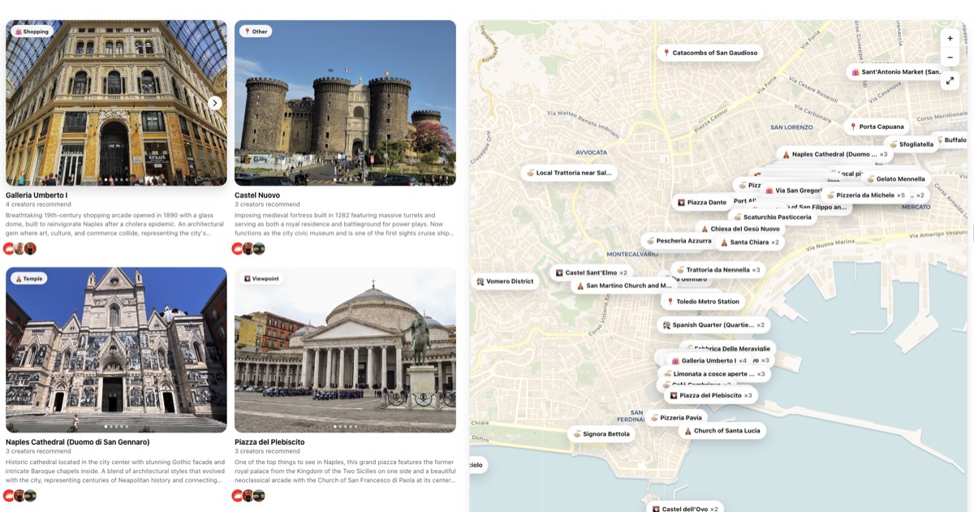This screenshot has width=974, height=512.
Task: Click the Galleria Umberto I description paragraph
Action: [116, 224]
